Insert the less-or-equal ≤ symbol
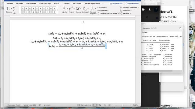This screenshot has height=109, width=195. click(33, 12)
